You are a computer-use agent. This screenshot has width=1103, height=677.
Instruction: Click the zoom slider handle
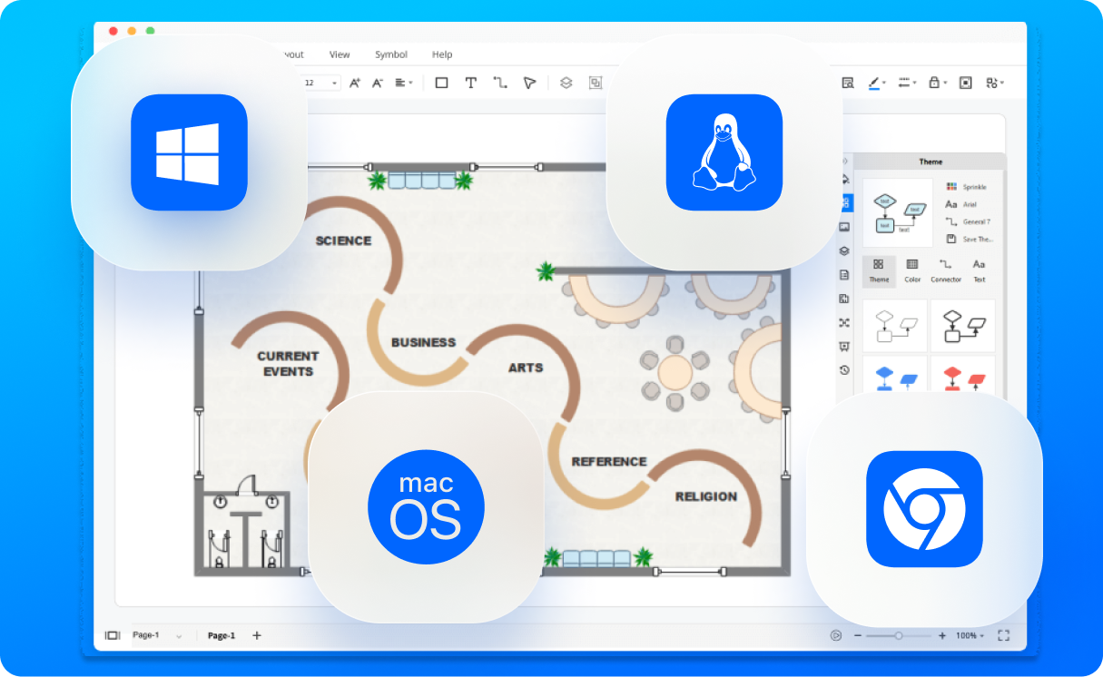(899, 635)
